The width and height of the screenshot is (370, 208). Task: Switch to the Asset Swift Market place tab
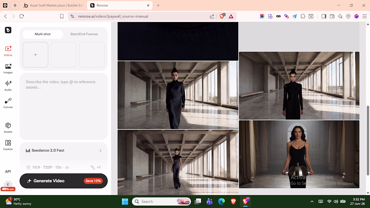coord(54,5)
